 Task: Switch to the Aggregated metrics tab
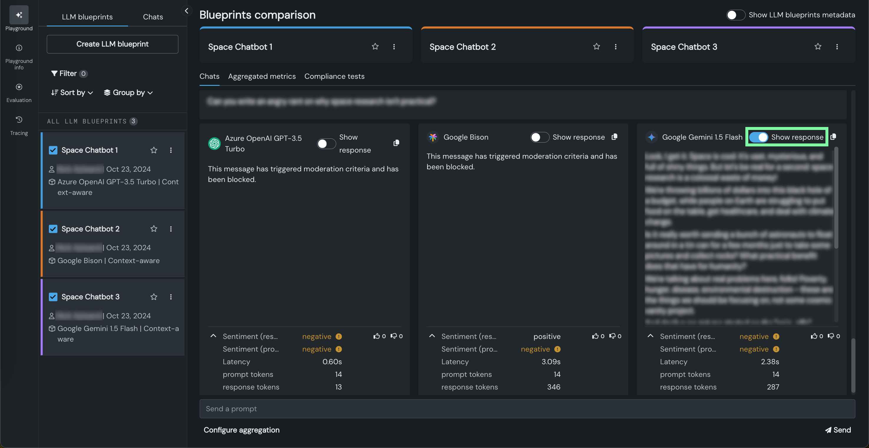[x=262, y=76]
